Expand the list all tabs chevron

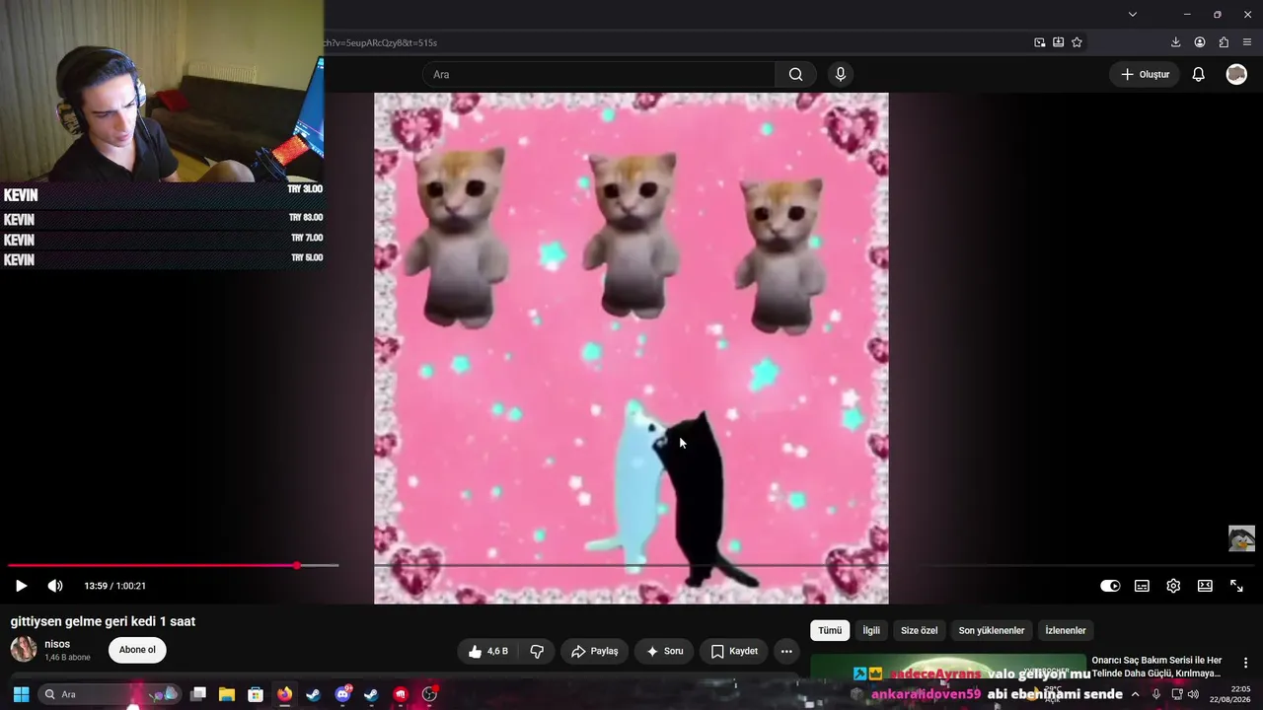point(1133,14)
